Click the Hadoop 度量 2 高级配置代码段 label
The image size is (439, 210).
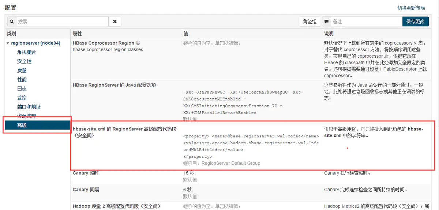(117, 206)
